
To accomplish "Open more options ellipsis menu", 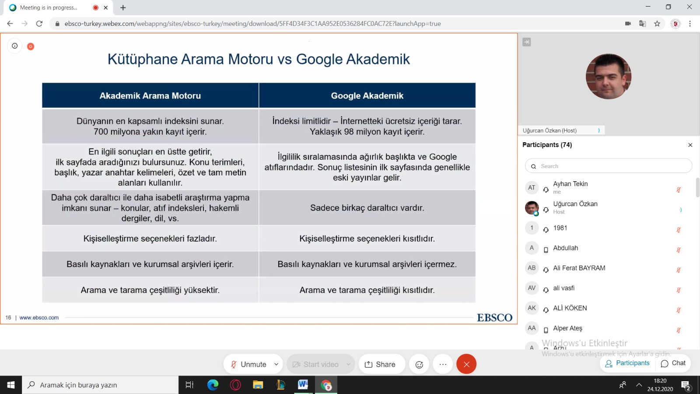I will (443, 364).
